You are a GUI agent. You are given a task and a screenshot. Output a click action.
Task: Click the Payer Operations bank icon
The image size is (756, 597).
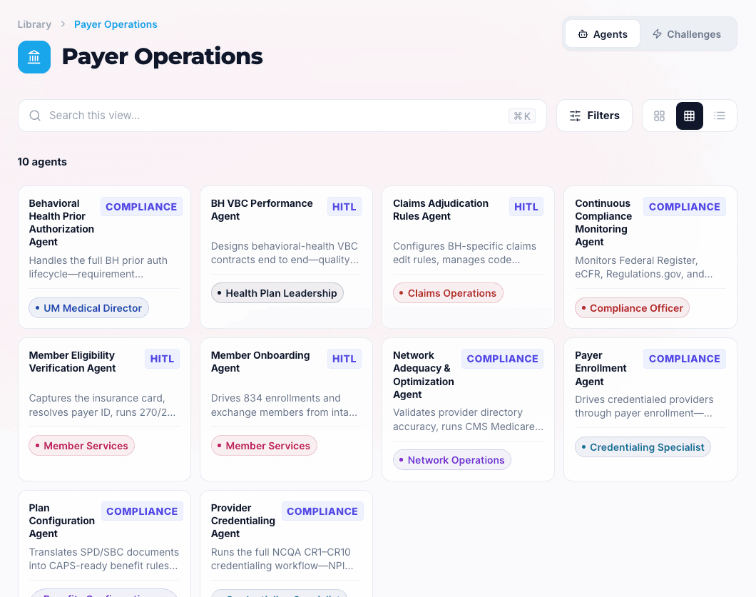[34, 57]
